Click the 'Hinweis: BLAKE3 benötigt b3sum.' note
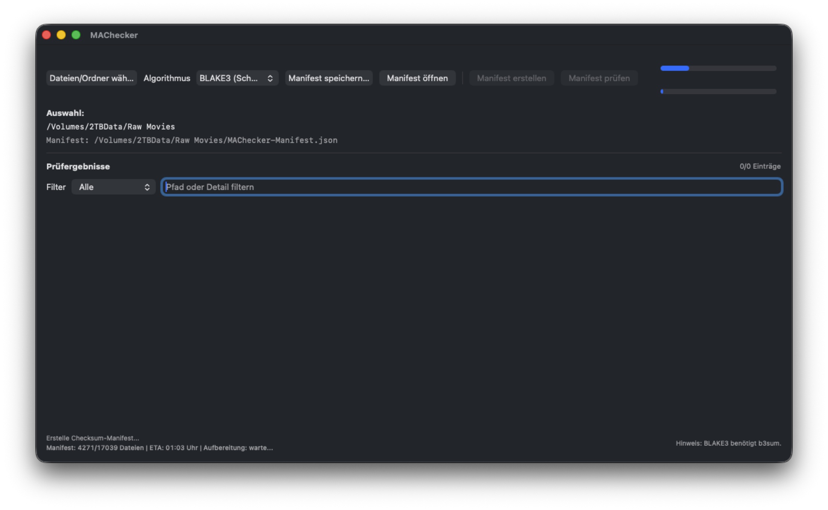 tap(728, 443)
